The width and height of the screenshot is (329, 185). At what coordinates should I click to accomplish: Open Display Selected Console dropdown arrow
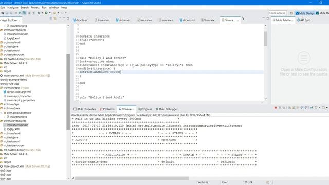tap(319, 107)
